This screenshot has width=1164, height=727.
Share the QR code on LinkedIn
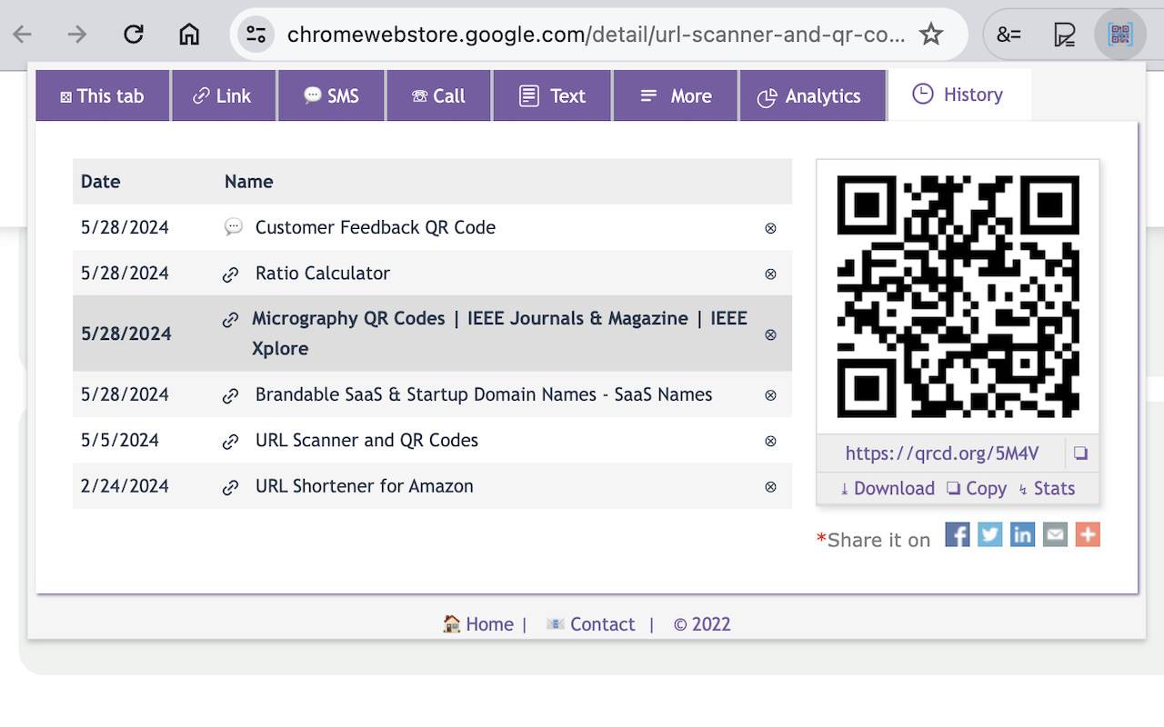[x=1022, y=534]
